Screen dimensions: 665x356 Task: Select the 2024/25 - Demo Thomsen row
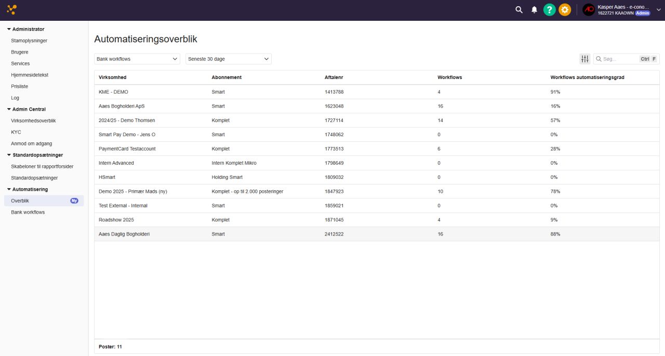(x=377, y=120)
